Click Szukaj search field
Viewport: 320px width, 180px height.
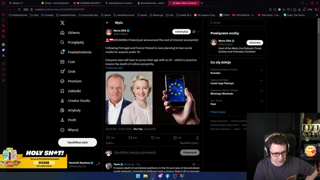point(237,23)
